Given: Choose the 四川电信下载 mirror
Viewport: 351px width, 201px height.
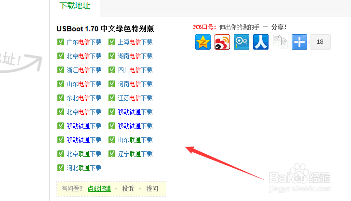Looking at the screenshot, I should click(135, 70).
